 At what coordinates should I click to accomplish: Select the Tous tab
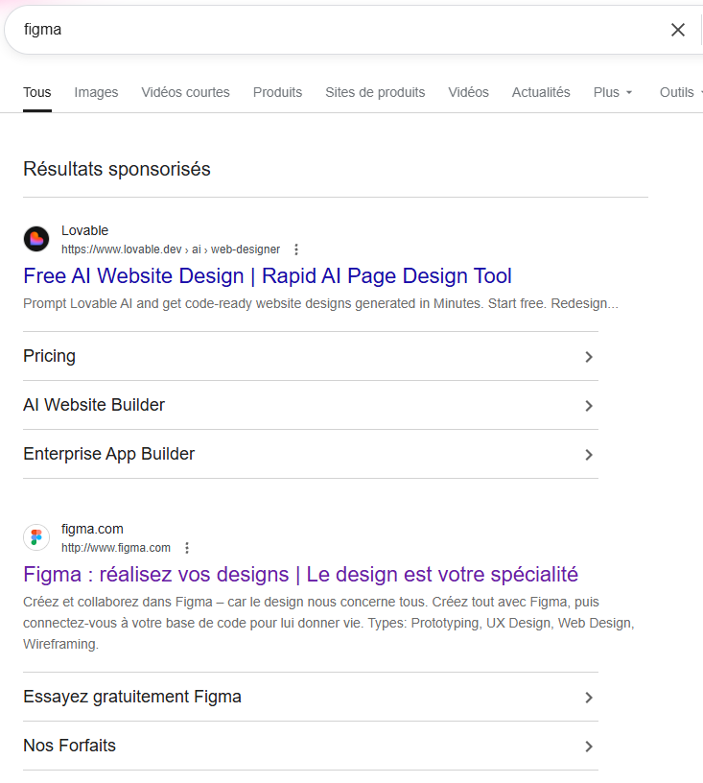[36, 92]
